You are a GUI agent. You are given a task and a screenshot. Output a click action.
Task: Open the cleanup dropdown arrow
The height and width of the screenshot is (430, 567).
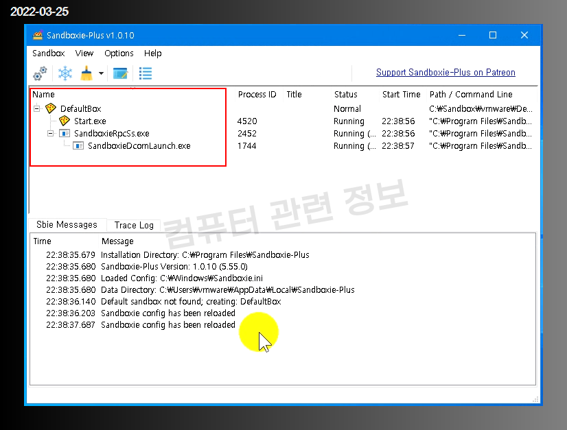(x=102, y=73)
